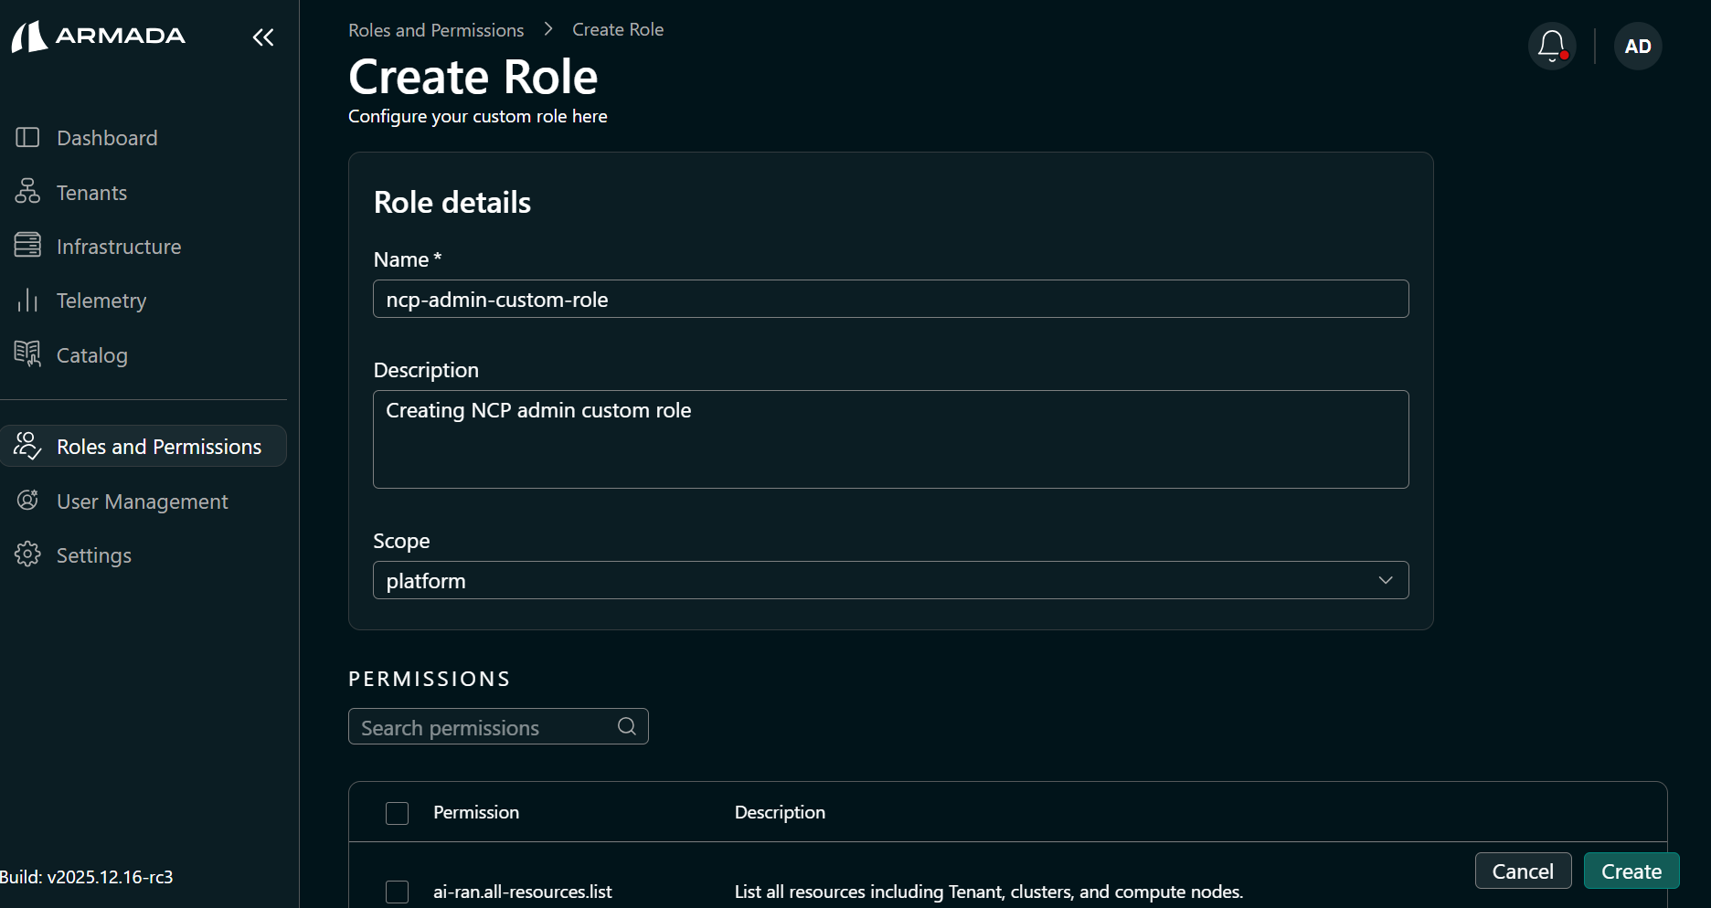Toggle the Roles and Permissions icon

tap(28, 446)
